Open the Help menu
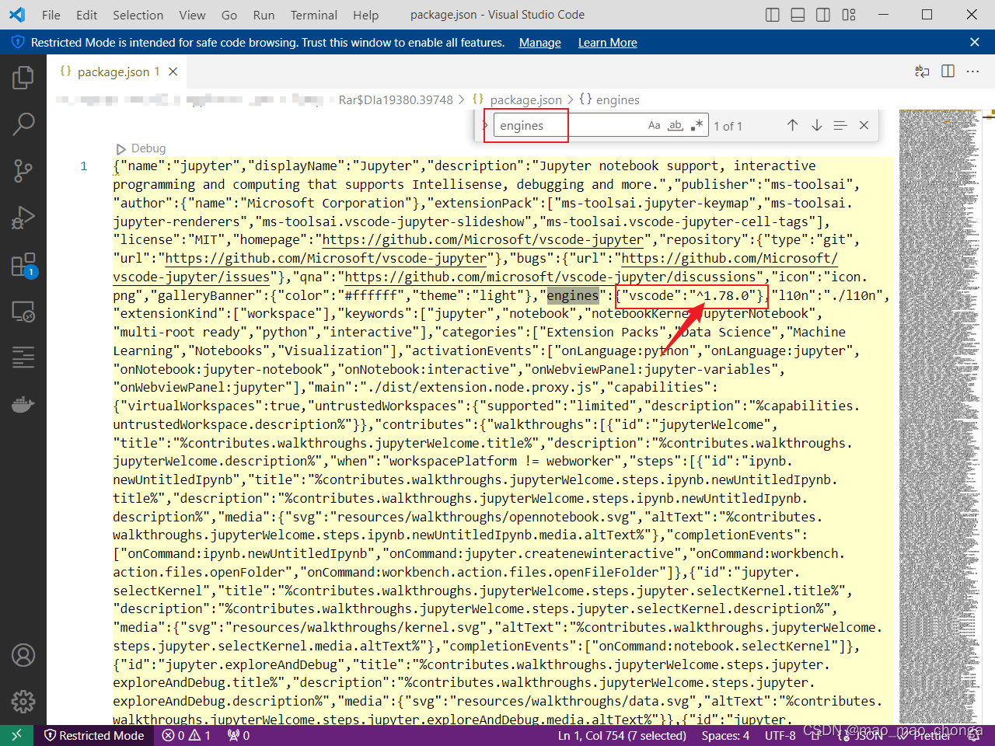 [365, 15]
